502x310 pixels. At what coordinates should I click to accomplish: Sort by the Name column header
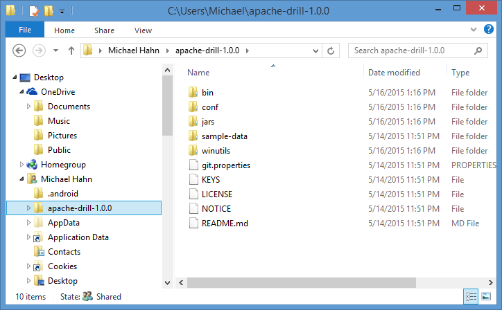tap(198, 73)
